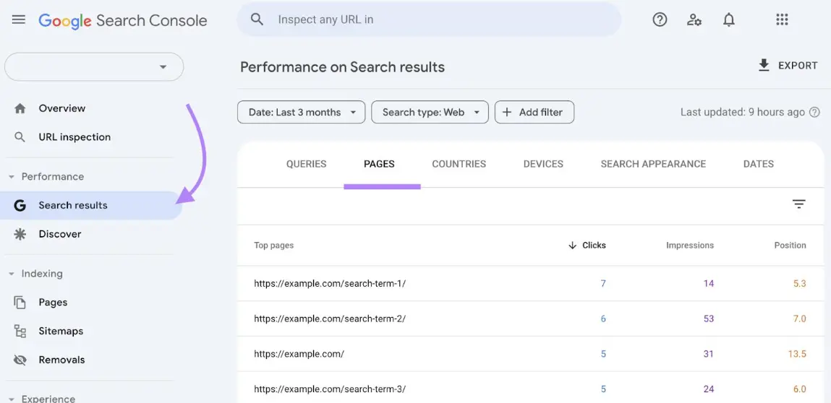
Task: Collapse the Experience section
Action: pyautogui.click(x=12, y=398)
